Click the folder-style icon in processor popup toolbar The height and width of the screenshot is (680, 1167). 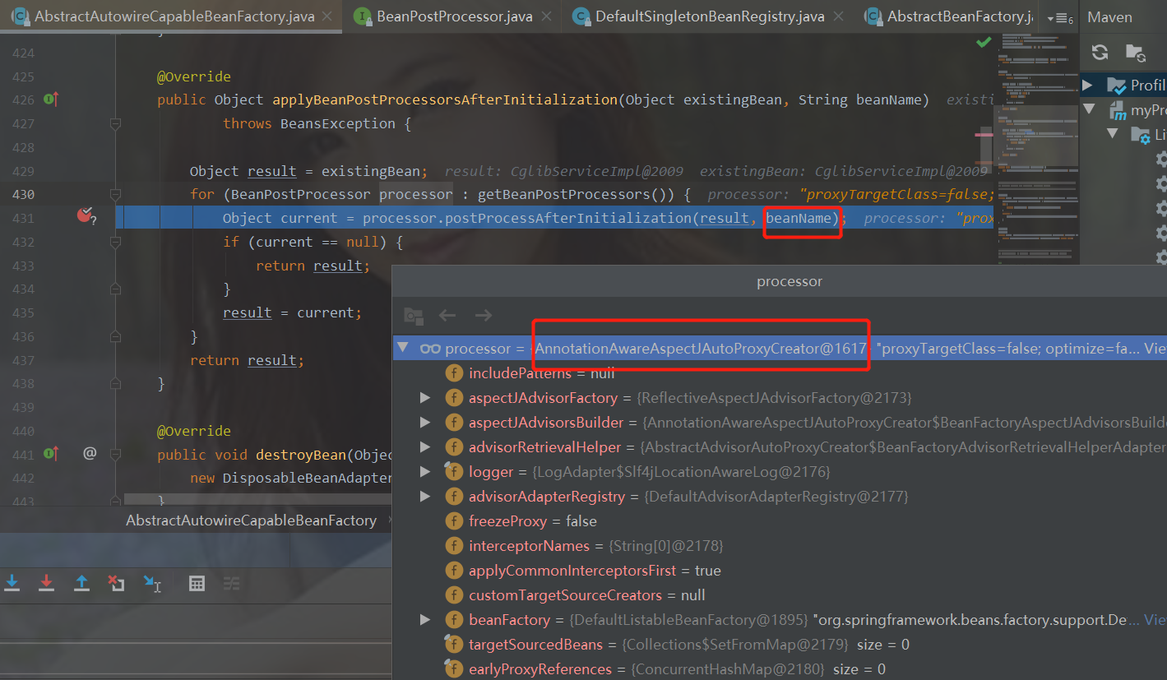click(413, 315)
